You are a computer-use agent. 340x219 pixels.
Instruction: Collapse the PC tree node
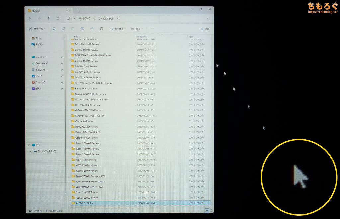click(29, 145)
